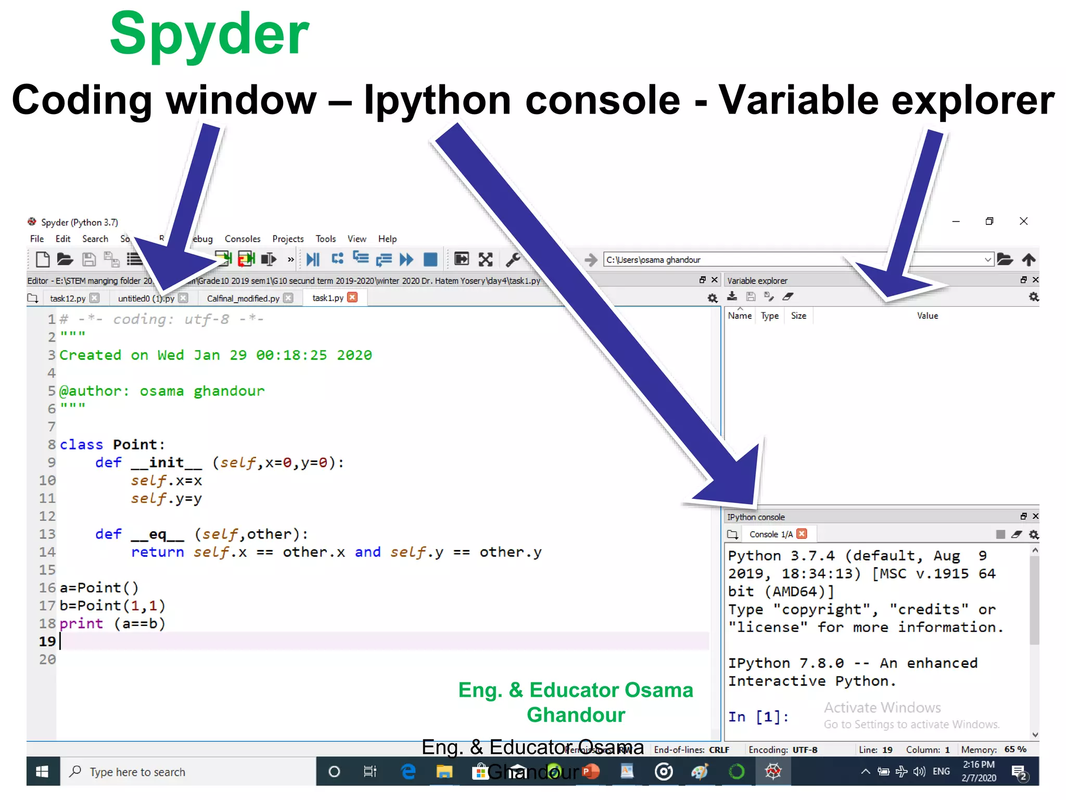
Task: Close Console 1/A tab
Action: [x=802, y=534]
